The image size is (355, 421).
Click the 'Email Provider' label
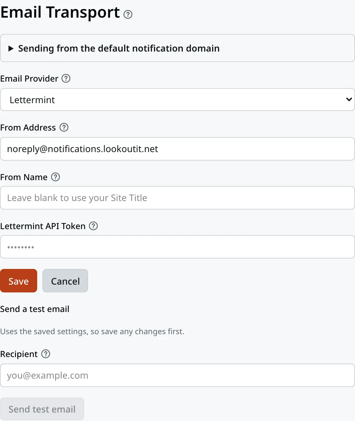(29, 79)
